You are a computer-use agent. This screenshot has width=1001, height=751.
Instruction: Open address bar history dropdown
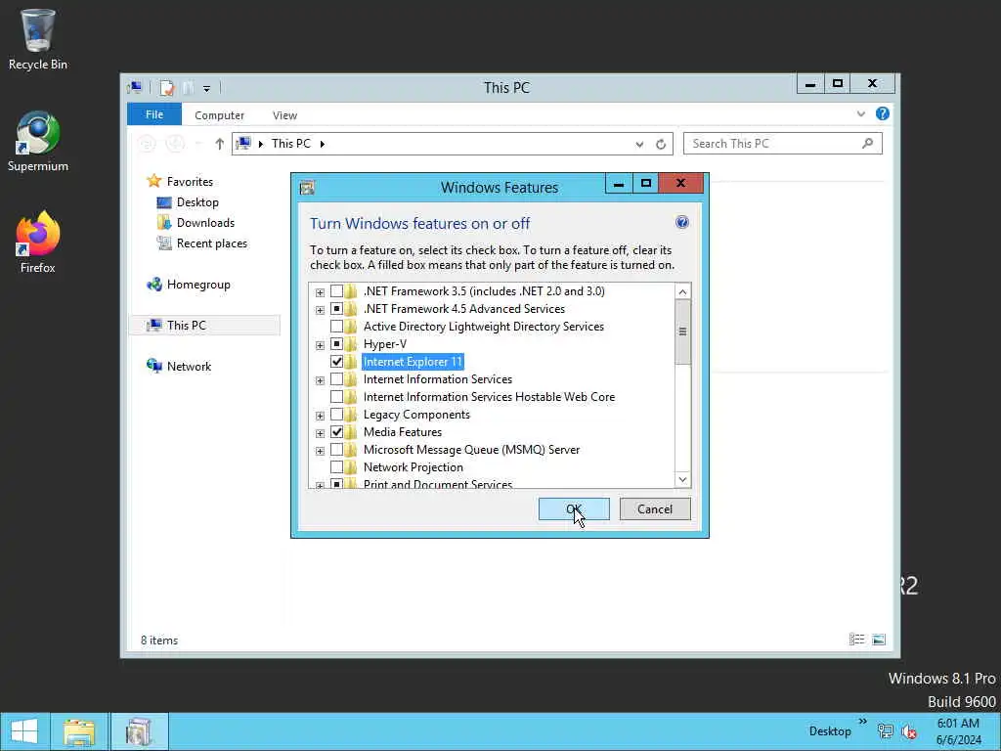click(639, 145)
